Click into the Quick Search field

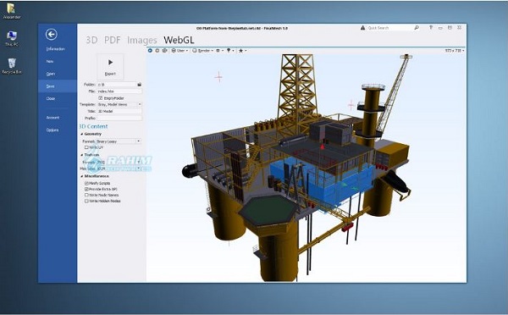pos(389,28)
